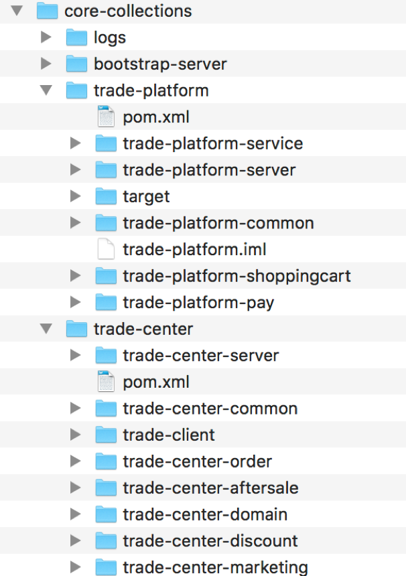Expand the trade-center-server folder
Image resolution: width=406 pixels, height=576 pixels.
(75, 354)
